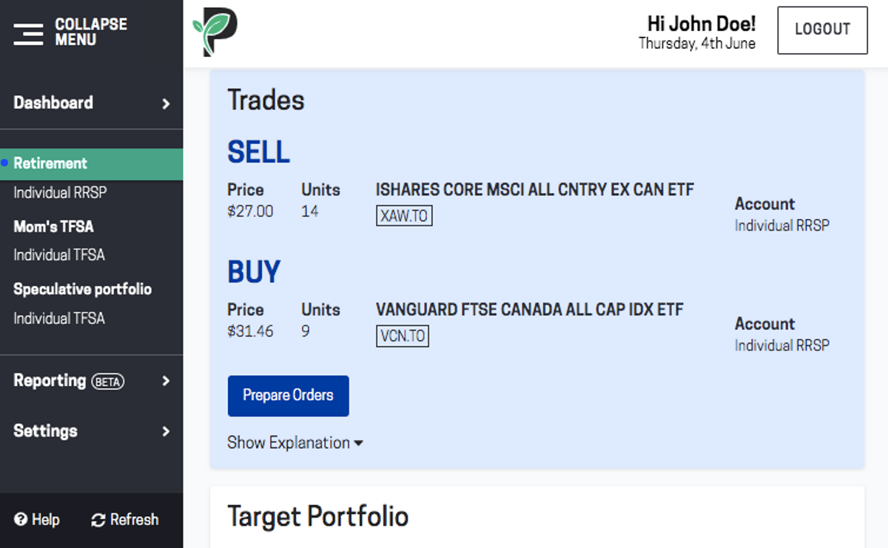This screenshot has height=548, width=888.
Task: Select Individual RRSP under Retirement
Action: [60, 192]
